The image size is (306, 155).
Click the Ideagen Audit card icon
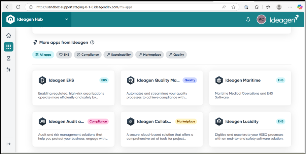(x=42, y=121)
